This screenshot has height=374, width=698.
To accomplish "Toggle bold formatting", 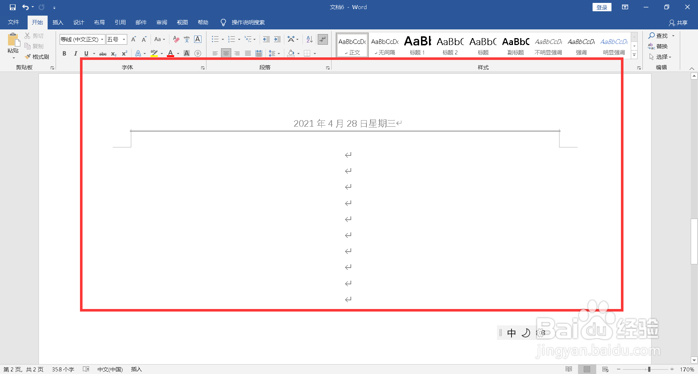I will tap(64, 53).
